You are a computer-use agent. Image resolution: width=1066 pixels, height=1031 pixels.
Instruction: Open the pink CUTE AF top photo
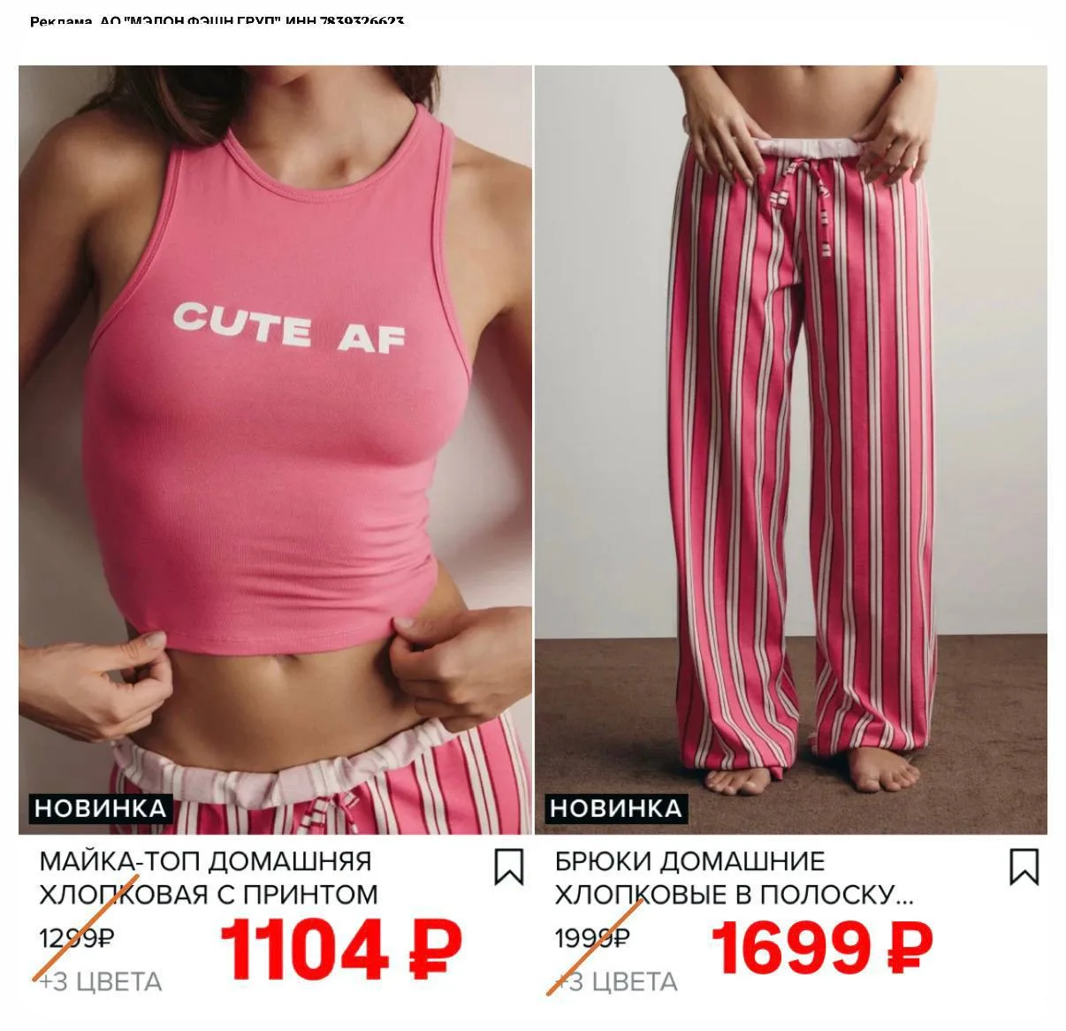pos(275,450)
